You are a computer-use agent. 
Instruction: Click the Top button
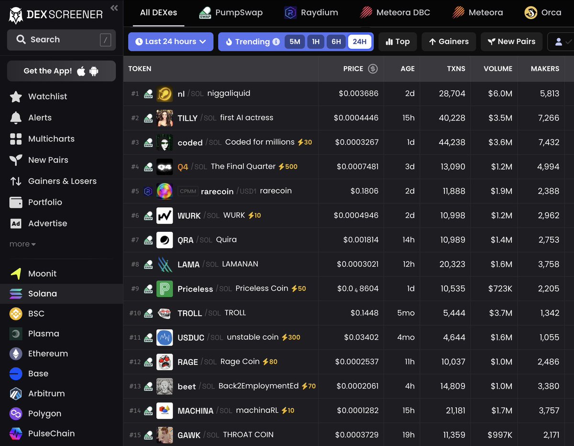click(397, 42)
